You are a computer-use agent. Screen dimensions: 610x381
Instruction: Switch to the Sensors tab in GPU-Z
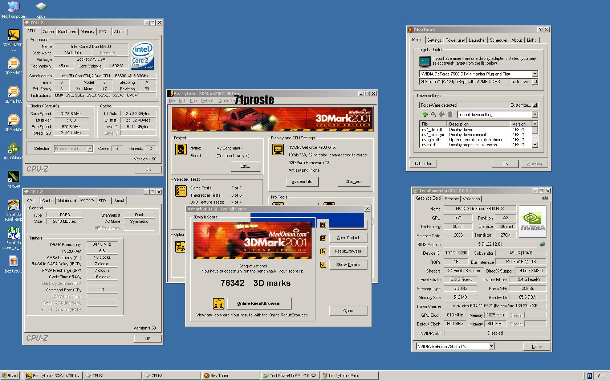click(452, 199)
